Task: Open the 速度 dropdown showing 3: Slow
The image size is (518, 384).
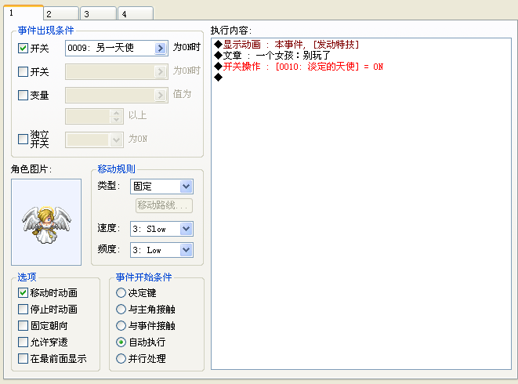Action: [x=161, y=229]
